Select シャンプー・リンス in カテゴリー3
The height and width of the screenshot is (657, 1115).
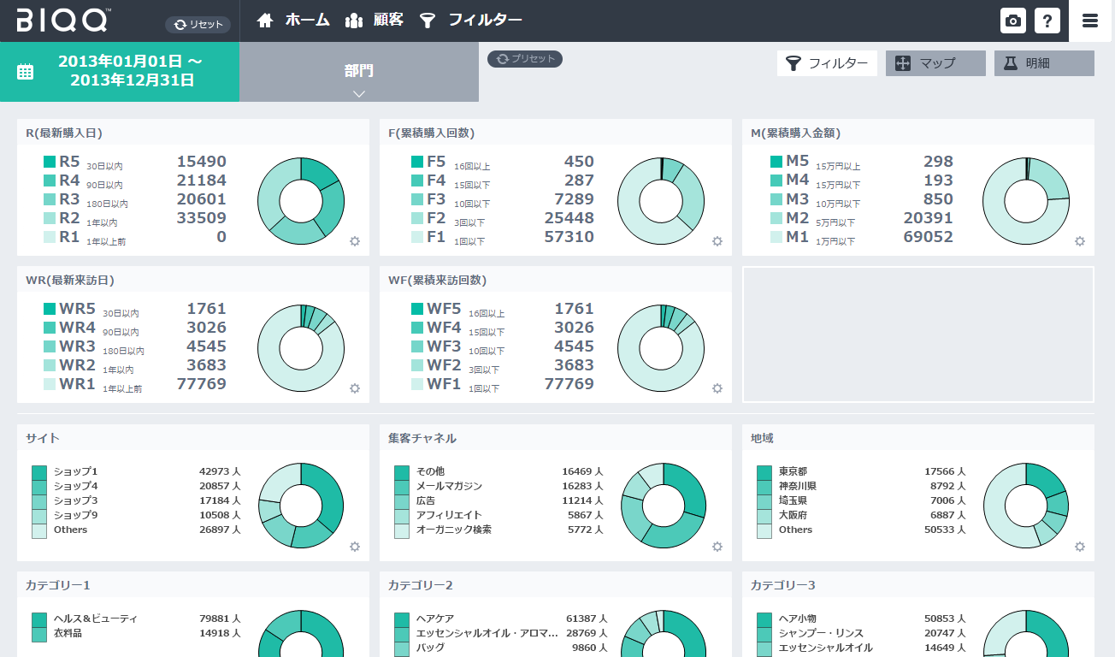(820, 633)
